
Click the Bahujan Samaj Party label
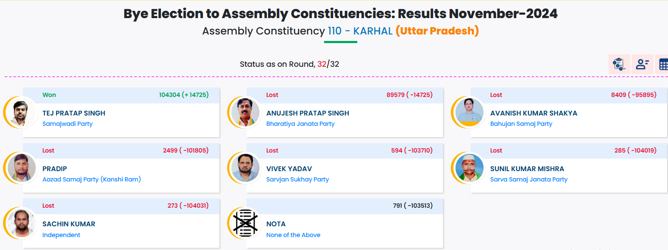[x=521, y=124]
